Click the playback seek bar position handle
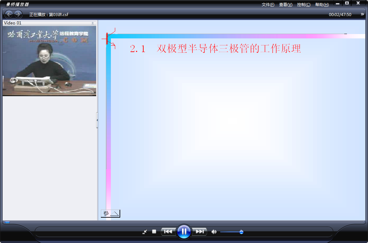The height and width of the screenshot is (243, 368). (x=7, y=222)
